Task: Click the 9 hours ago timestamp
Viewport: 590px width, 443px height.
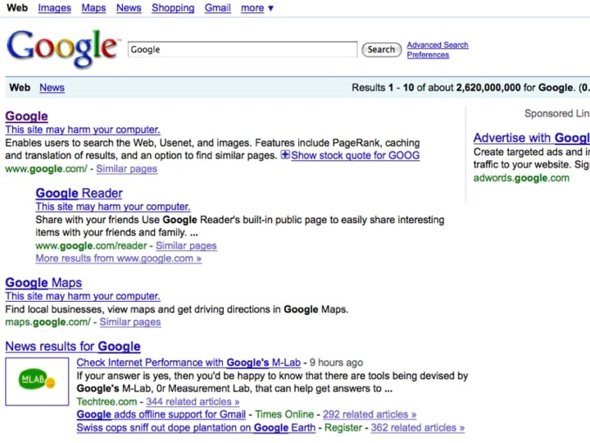Action: click(336, 363)
